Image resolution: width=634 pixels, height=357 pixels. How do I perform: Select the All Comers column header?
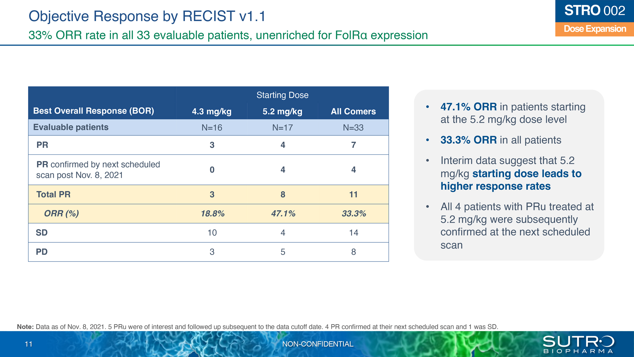[353, 111]
